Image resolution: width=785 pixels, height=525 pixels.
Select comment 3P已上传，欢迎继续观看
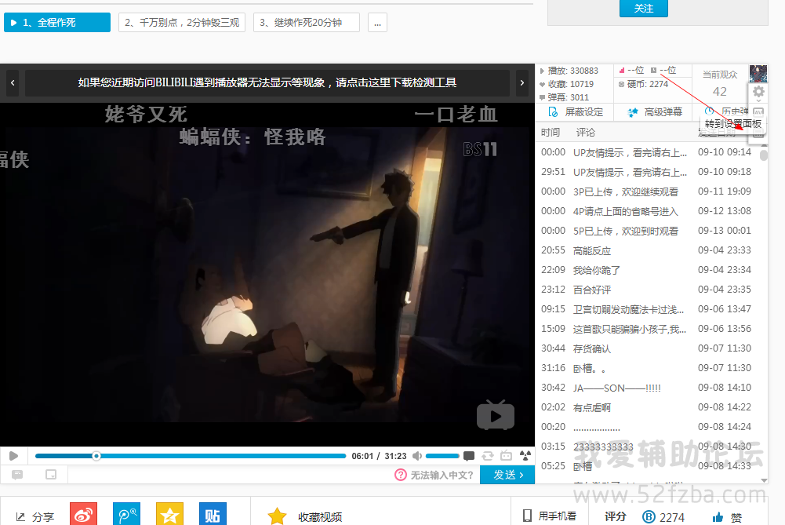[x=646, y=191]
